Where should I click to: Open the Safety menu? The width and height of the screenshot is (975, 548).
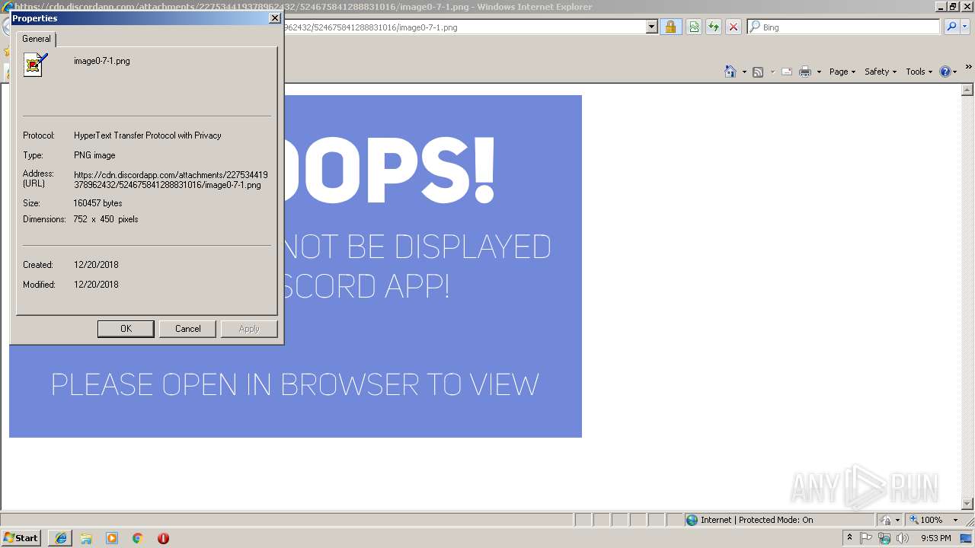point(881,72)
